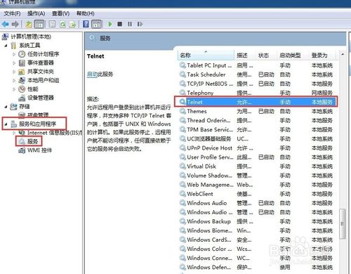351x274 pixels.
Task: Select the Tablet PC Input service
Action: 257,65
